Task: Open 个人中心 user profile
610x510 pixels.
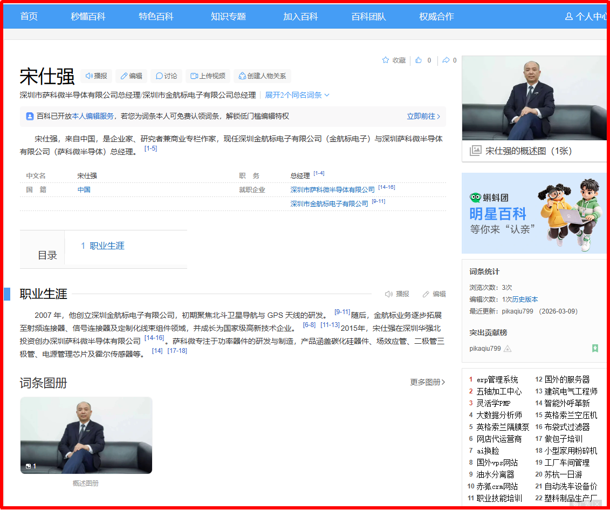Action: tap(586, 17)
